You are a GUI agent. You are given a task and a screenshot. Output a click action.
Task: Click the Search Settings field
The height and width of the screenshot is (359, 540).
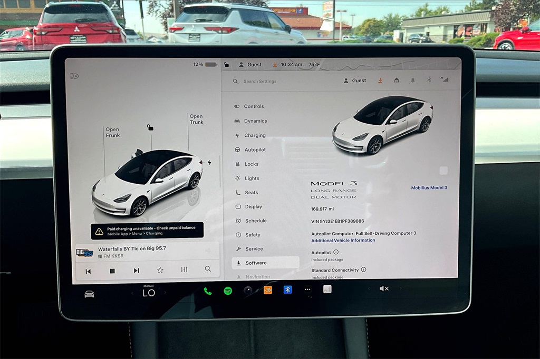[260, 81]
